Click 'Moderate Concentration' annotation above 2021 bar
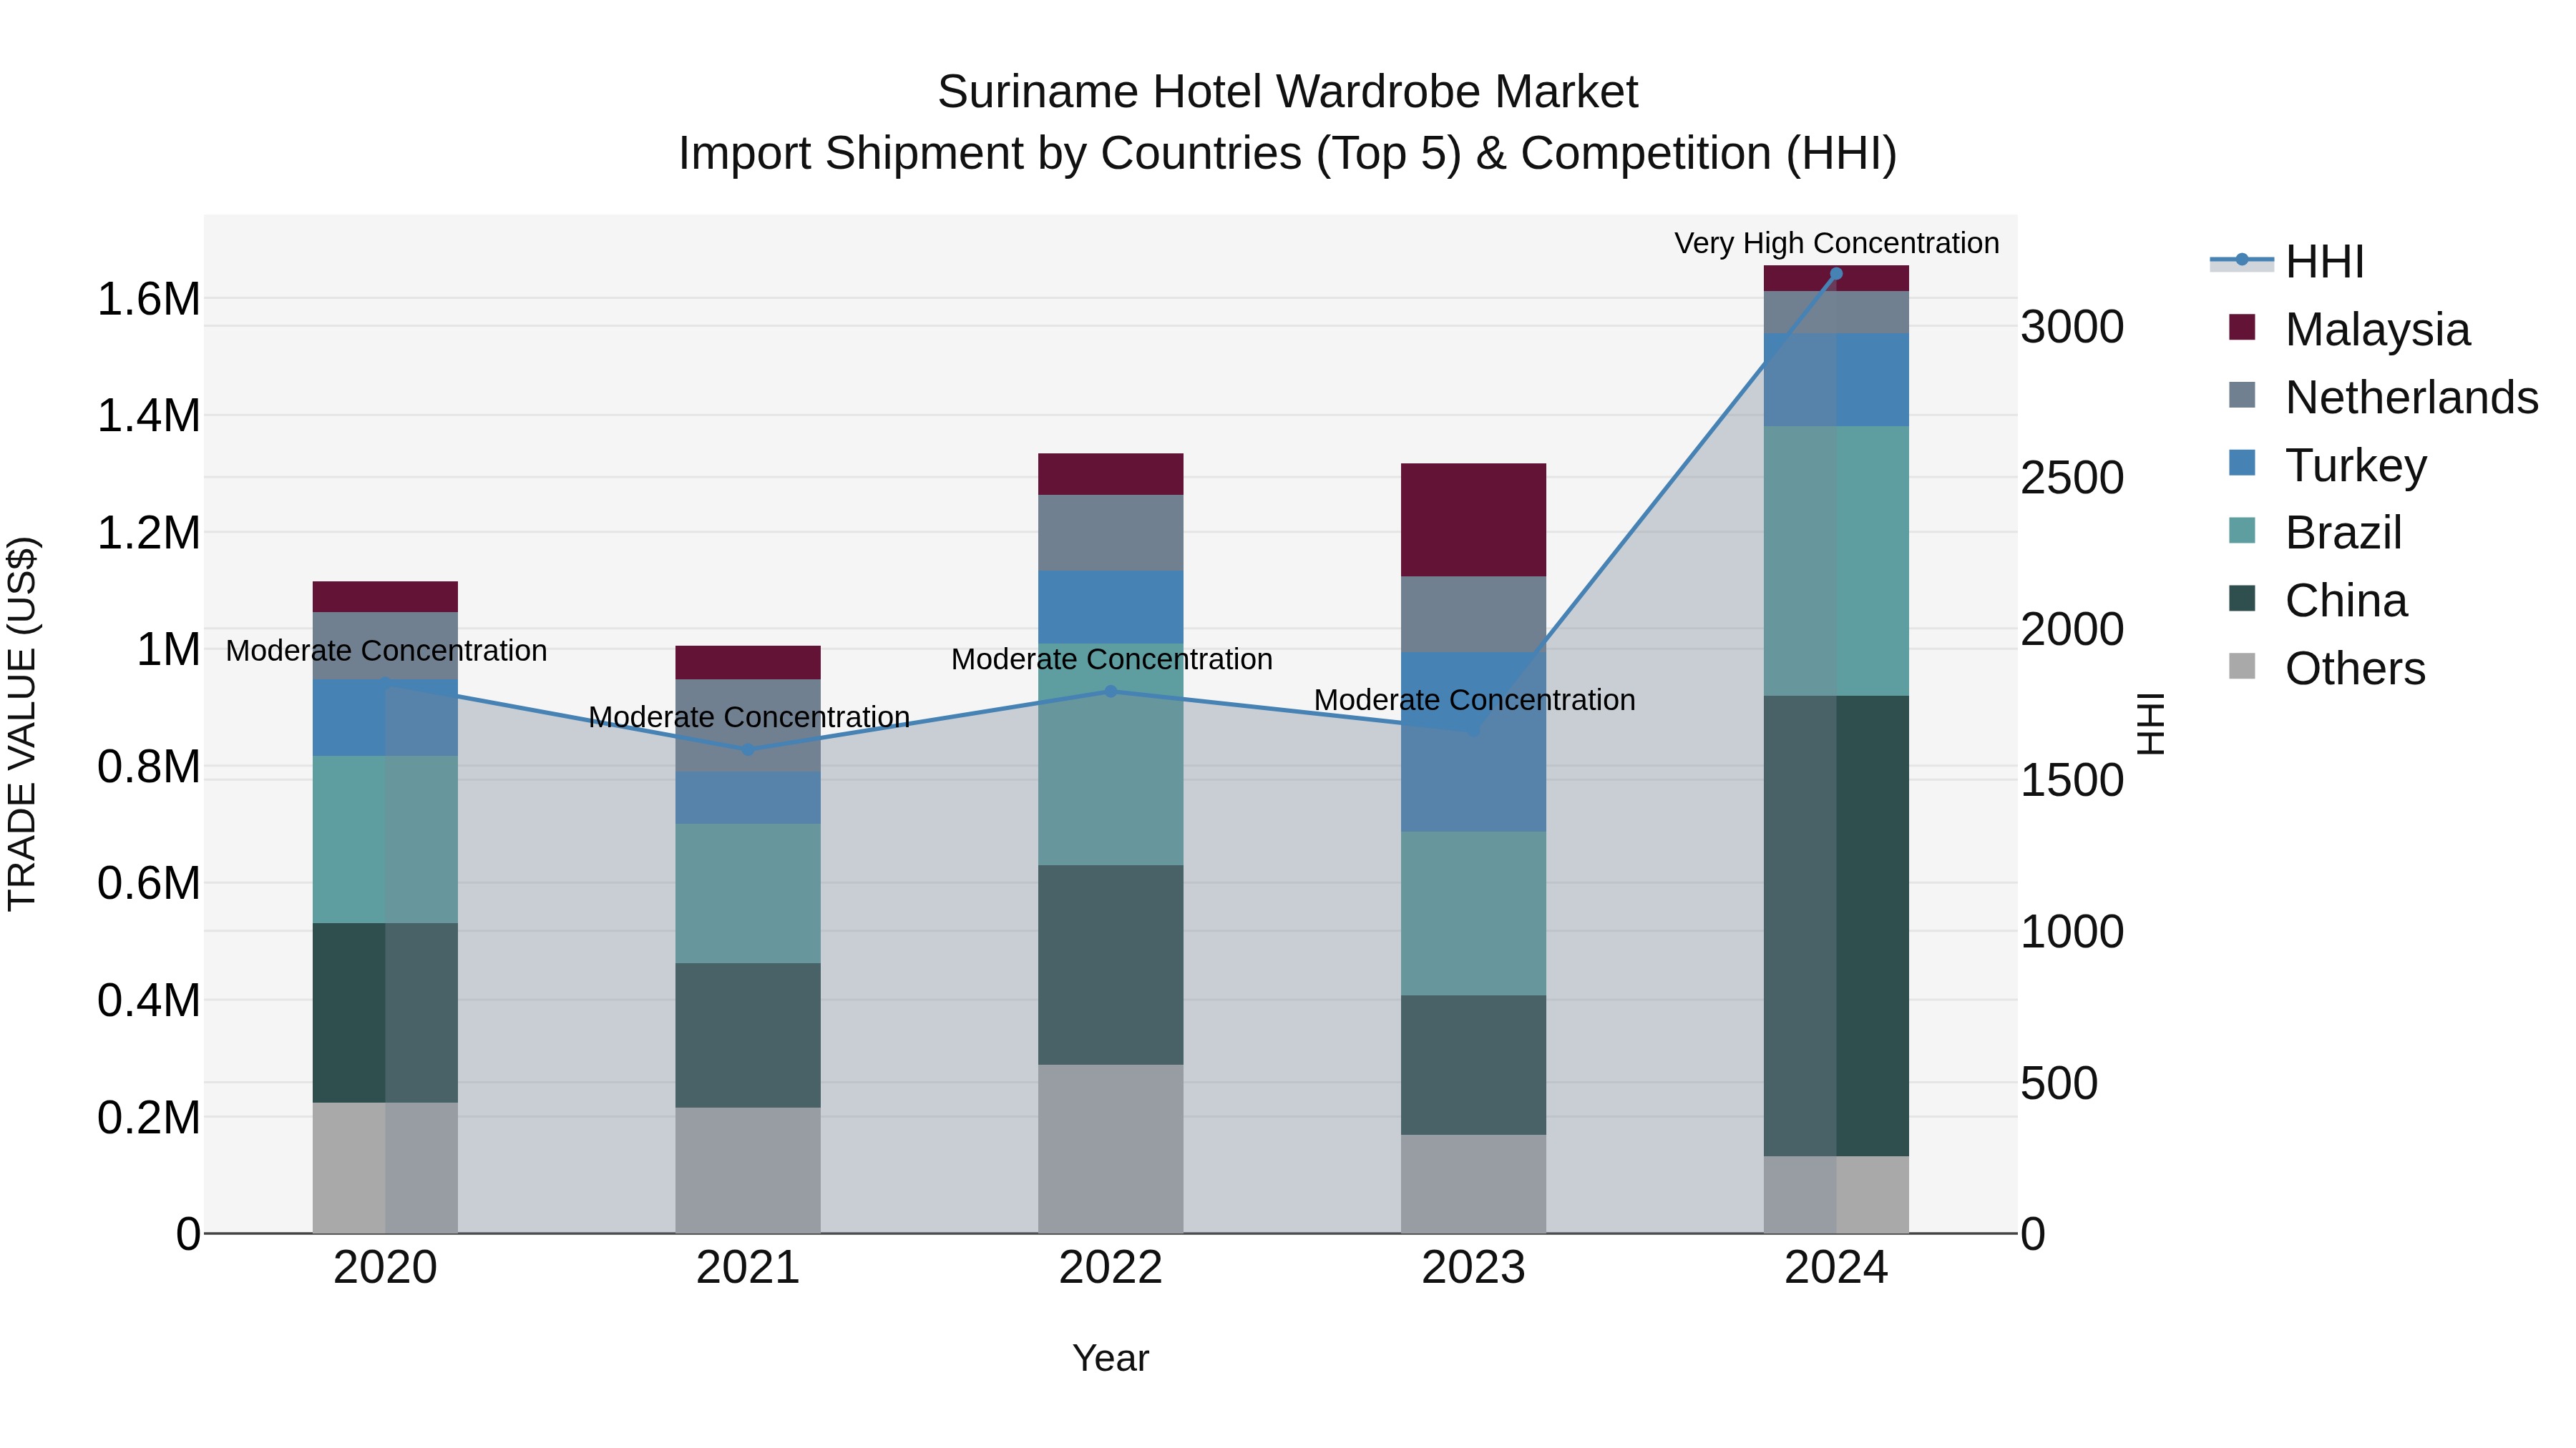This screenshot has height=1448, width=2576. click(x=749, y=717)
